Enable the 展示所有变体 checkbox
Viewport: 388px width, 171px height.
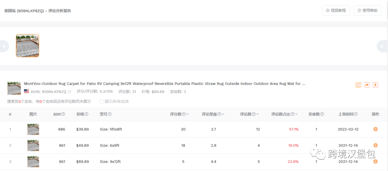pyautogui.click(x=101, y=101)
